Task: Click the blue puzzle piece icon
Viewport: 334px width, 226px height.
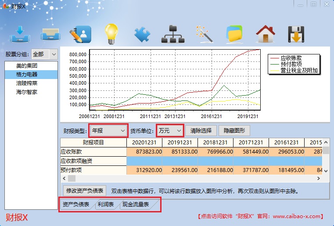Action: point(142,34)
